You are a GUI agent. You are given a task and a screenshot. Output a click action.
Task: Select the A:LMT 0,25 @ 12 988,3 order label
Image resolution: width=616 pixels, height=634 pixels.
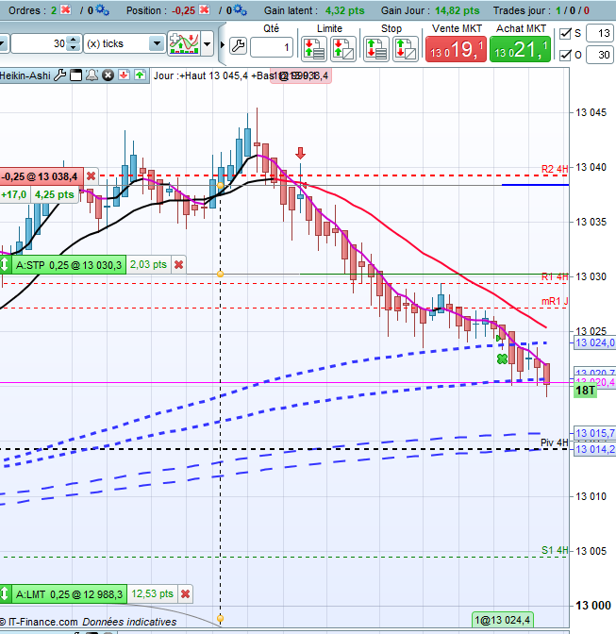(69, 594)
